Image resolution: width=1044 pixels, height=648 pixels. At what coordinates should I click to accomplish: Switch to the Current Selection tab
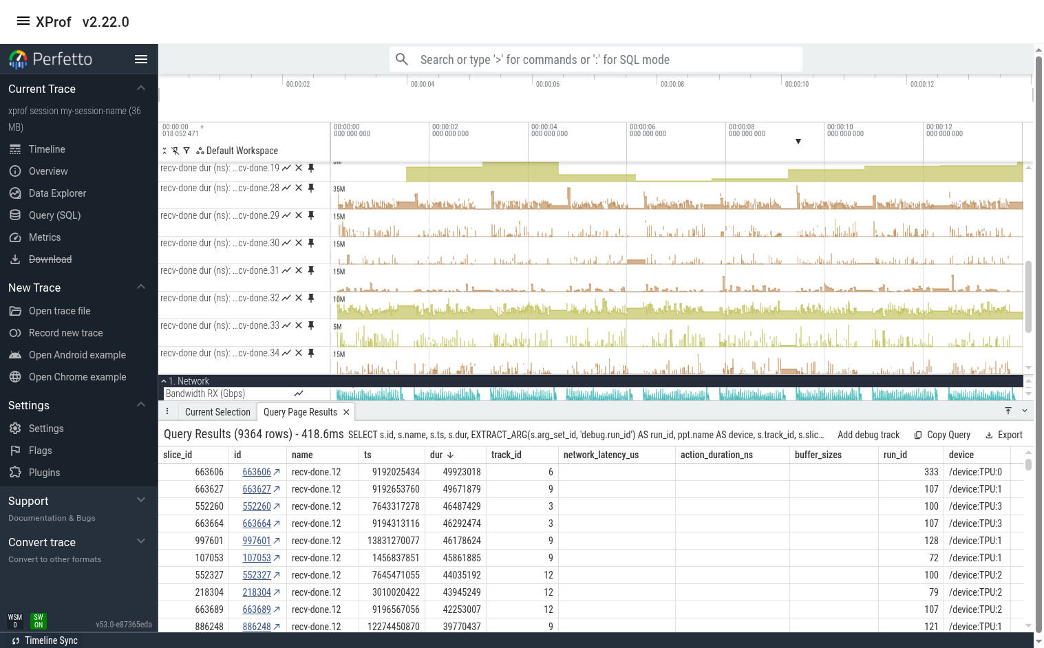tap(217, 411)
